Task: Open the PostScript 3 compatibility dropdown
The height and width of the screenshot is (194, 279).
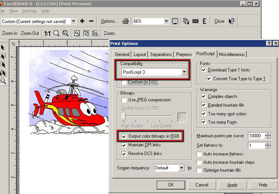Action: click(184, 72)
